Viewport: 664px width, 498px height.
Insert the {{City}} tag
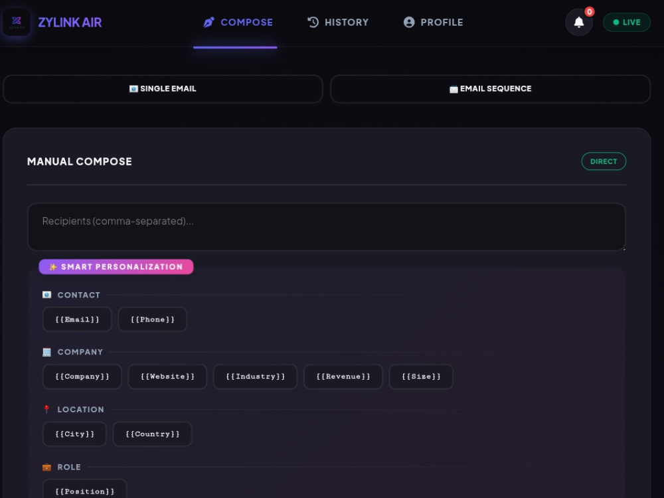point(74,434)
